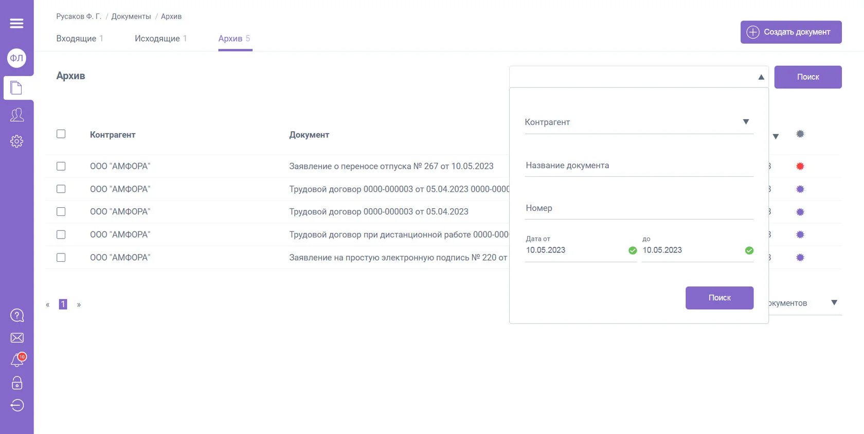Switch to the Входящие tab
864x434 pixels.
pyautogui.click(x=76, y=39)
